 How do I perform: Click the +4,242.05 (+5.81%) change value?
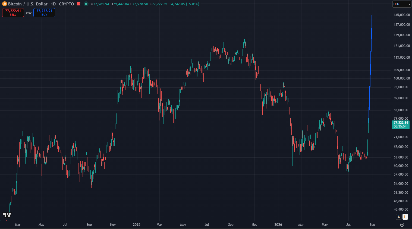[184, 4]
